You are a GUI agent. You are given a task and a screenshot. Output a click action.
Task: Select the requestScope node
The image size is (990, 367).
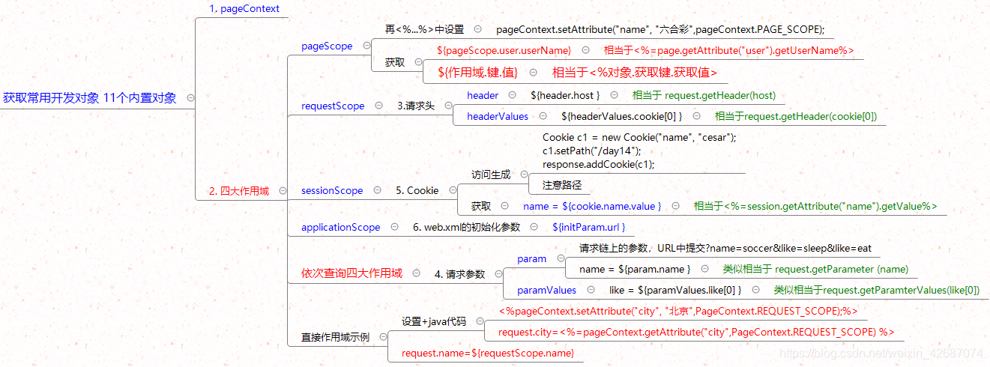click(x=333, y=106)
